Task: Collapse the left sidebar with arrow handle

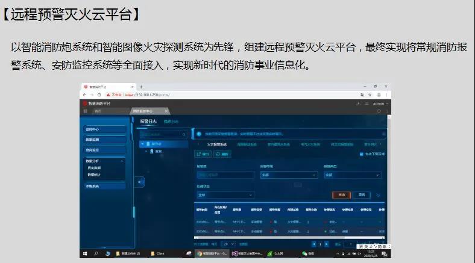Action: 140,182
